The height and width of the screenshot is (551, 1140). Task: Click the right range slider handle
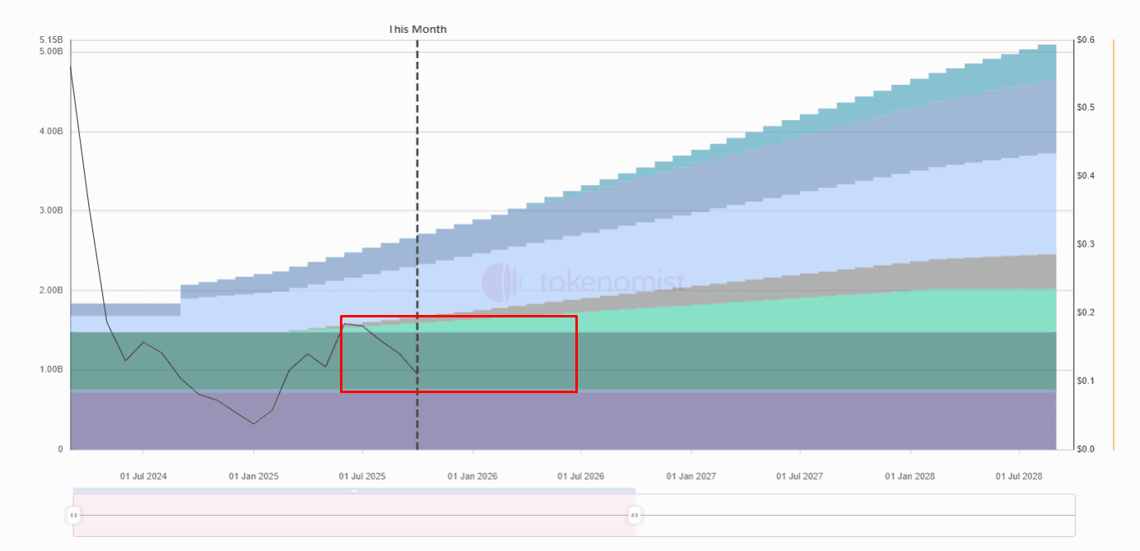(635, 516)
